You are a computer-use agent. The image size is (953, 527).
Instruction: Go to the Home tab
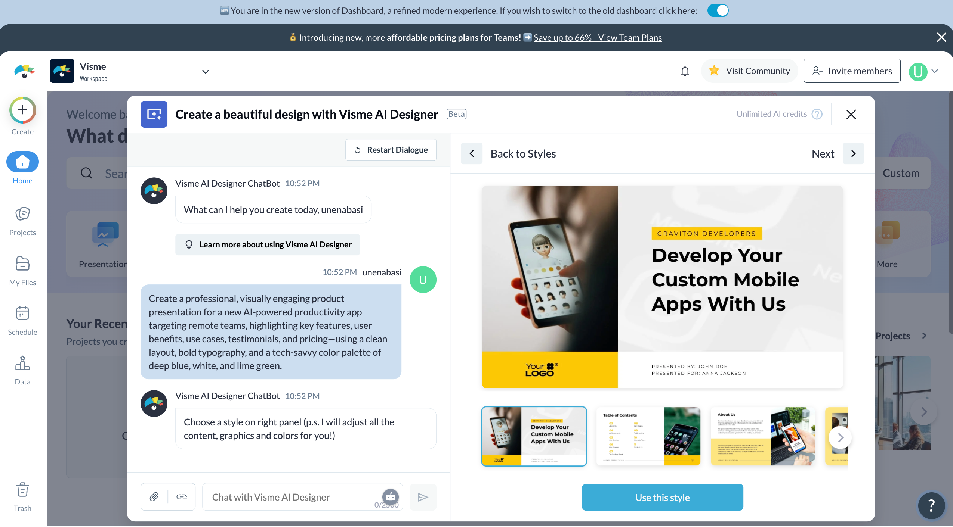(22, 168)
